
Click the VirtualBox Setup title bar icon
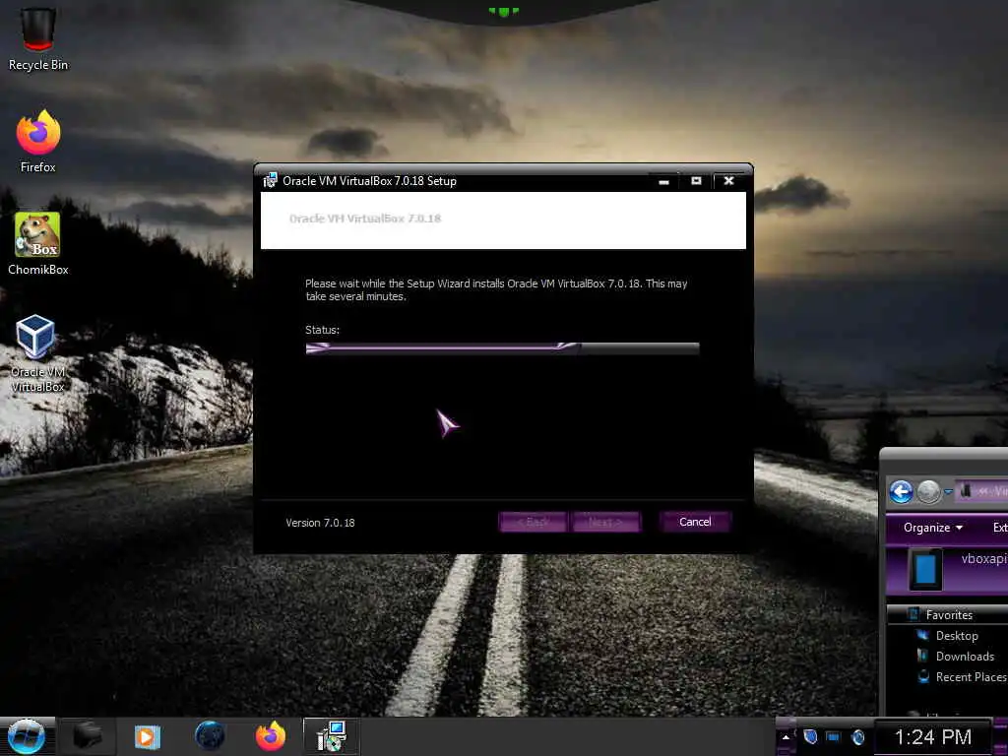pyautogui.click(x=270, y=181)
